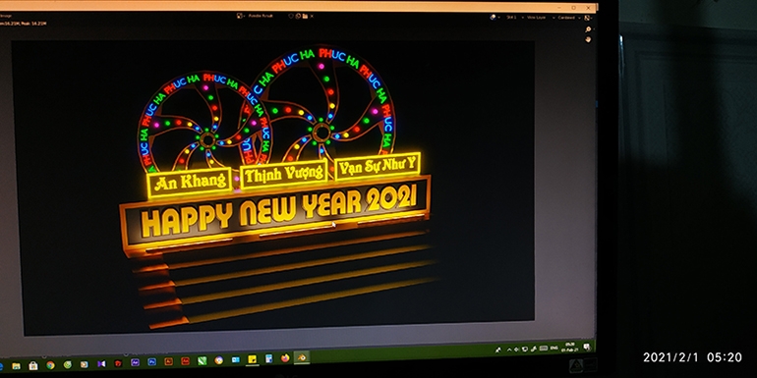The width and height of the screenshot is (757, 378).
Task: Open Illustrator from taskbar
Action: 168,361
